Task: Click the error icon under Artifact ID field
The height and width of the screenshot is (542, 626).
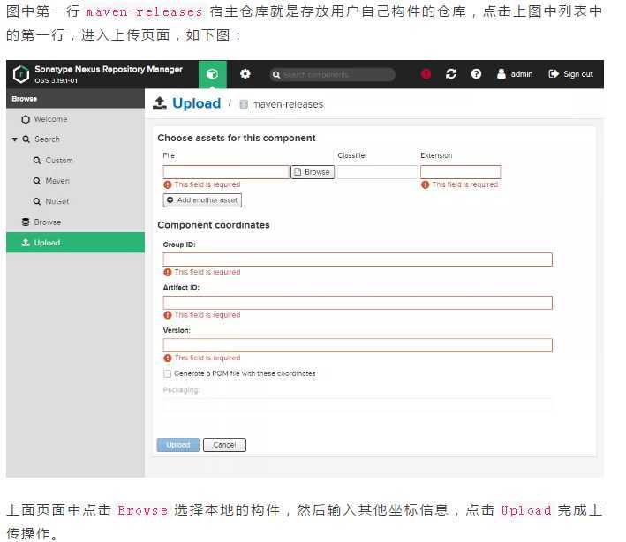Action: [168, 315]
